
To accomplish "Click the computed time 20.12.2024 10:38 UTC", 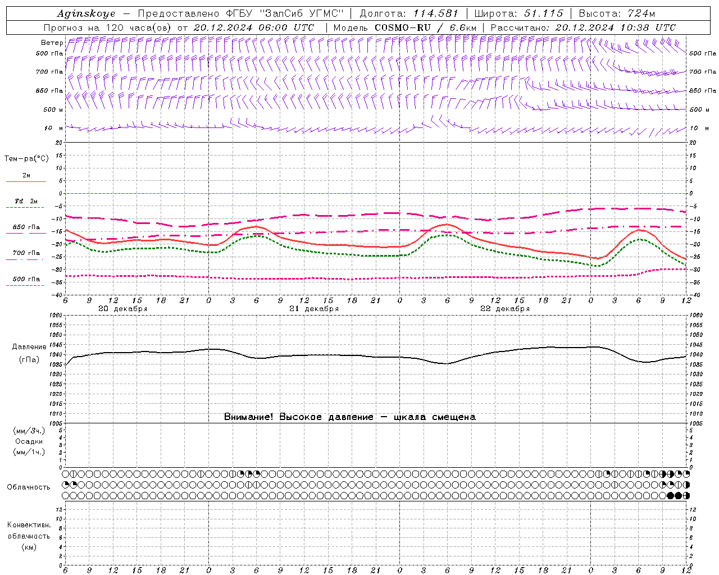I will click(615, 28).
